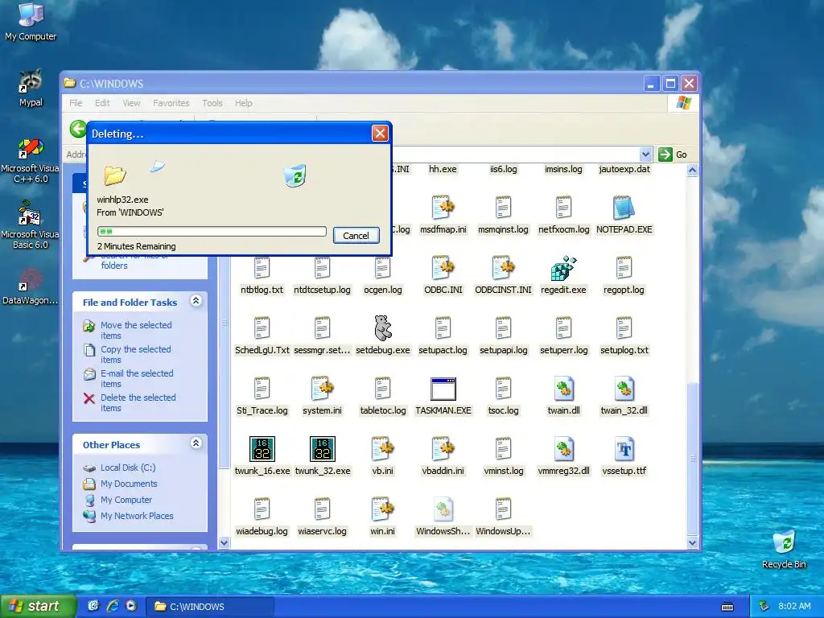Image resolution: width=824 pixels, height=618 pixels.
Task: Select the system.ini file icon
Action: (322, 389)
